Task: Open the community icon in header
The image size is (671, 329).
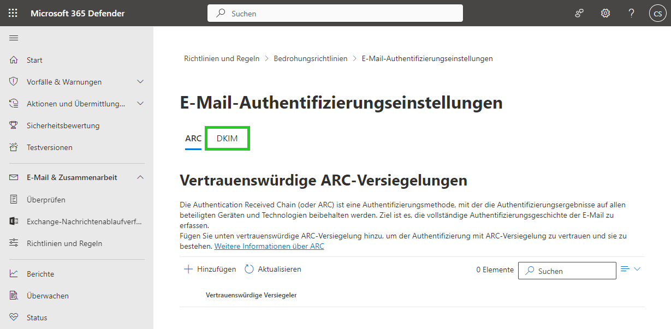Action: pos(579,13)
